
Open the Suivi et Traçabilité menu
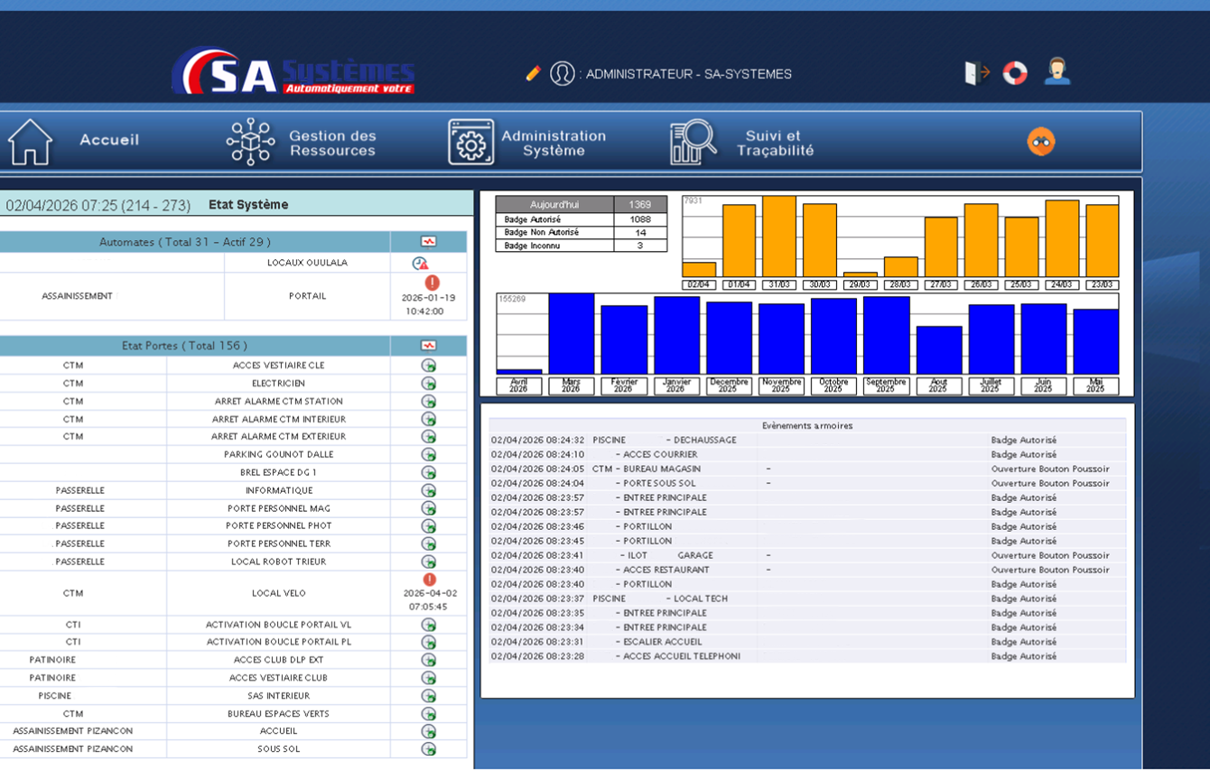point(742,143)
